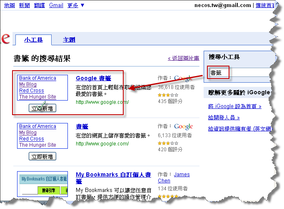Click the search gadgets field containing 書籤
Image resolution: width=284 pixels, height=209 pixels.
pos(240,73)
